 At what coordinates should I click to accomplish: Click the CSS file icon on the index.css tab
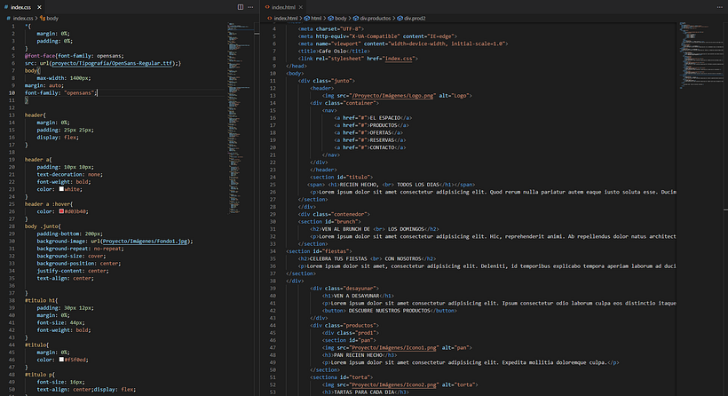6,7
